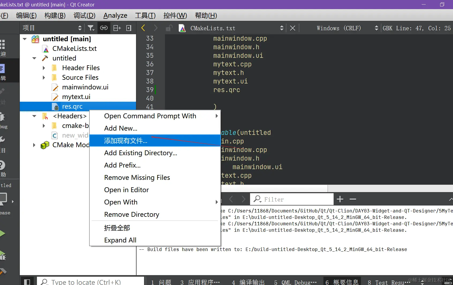Zoom in output with plus icon
Screen dimensions: 453x285
340,199
